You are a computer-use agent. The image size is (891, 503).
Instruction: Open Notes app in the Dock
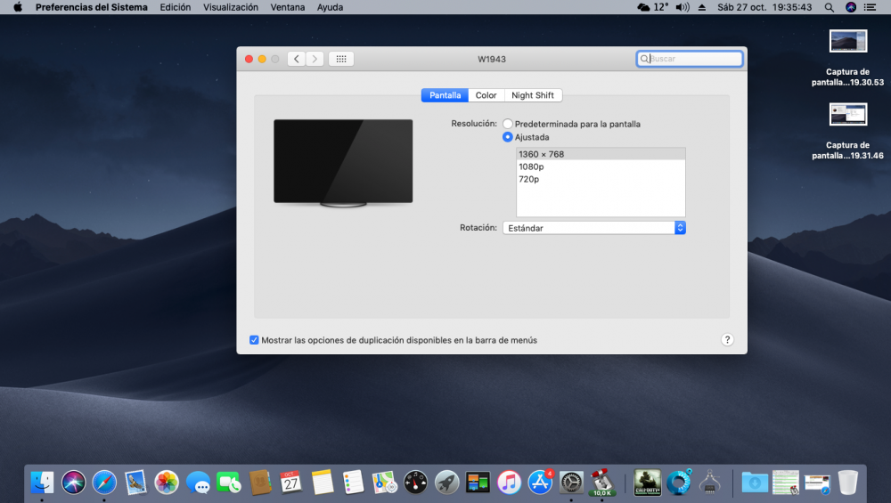(323, 483)
